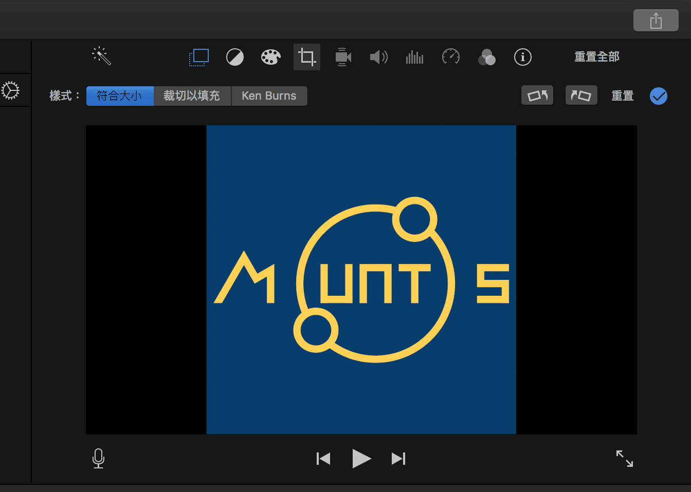The width and height of the screenshot is (691, 492).
Task: Open the clip filter and audio effects tool
Action: (x=487, y=57)
